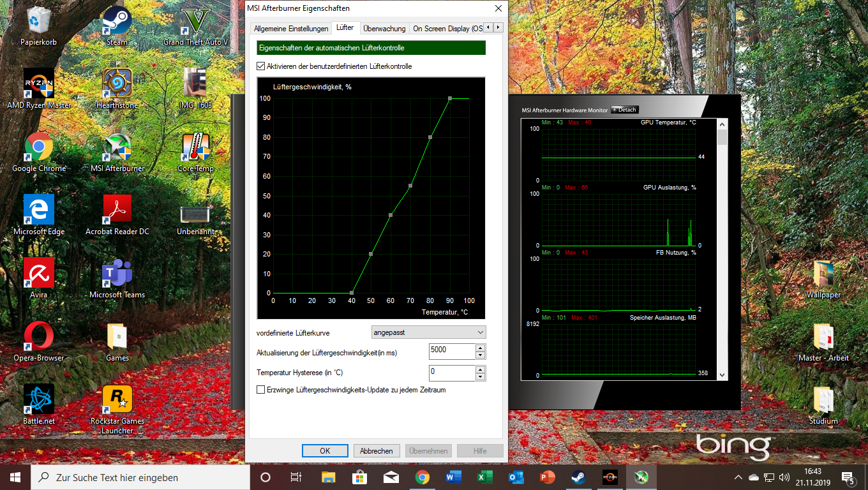Open the Papierkorb recycle bin icon
The image size is (868, 490).
point(38,26)
